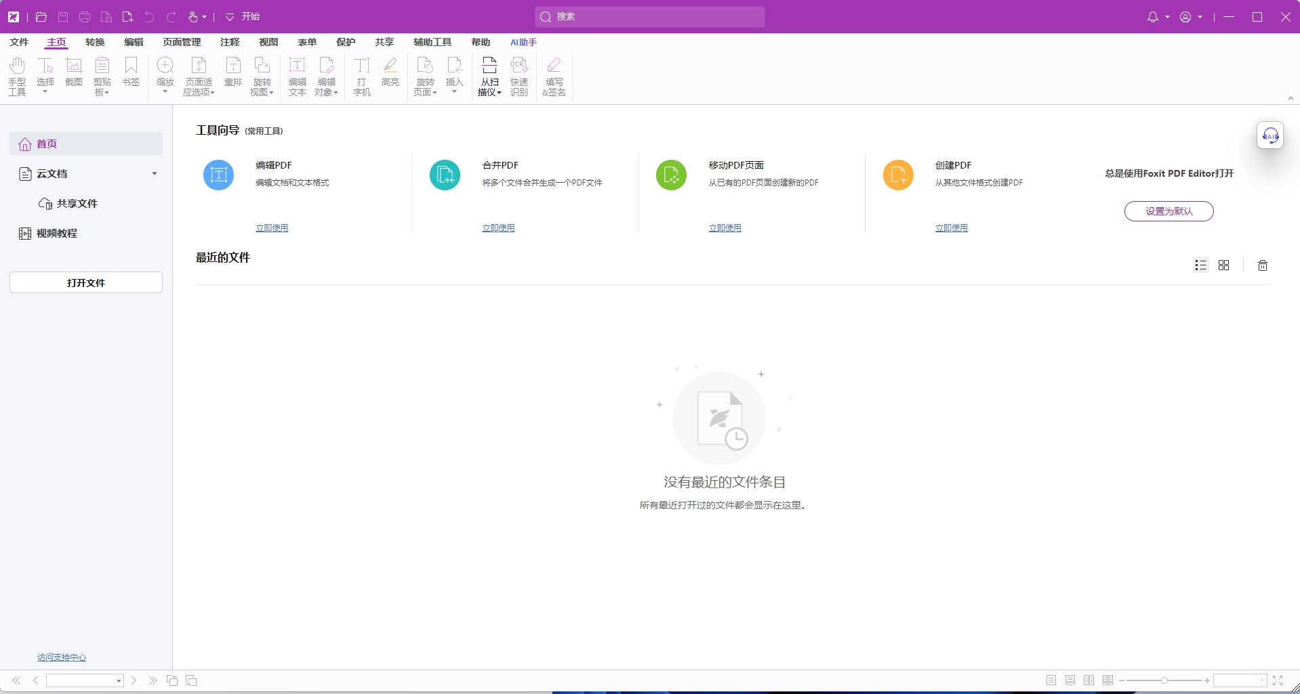Enable single page view in status bar
This screenshot has height=694, width=1300.
click(1051, 680)
